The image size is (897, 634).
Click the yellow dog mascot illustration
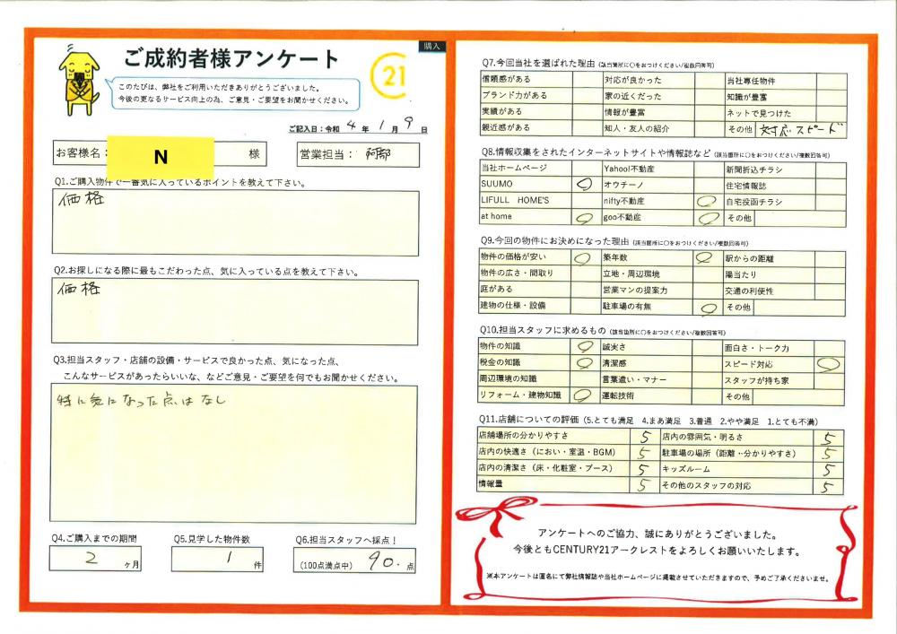click(78, 79)
